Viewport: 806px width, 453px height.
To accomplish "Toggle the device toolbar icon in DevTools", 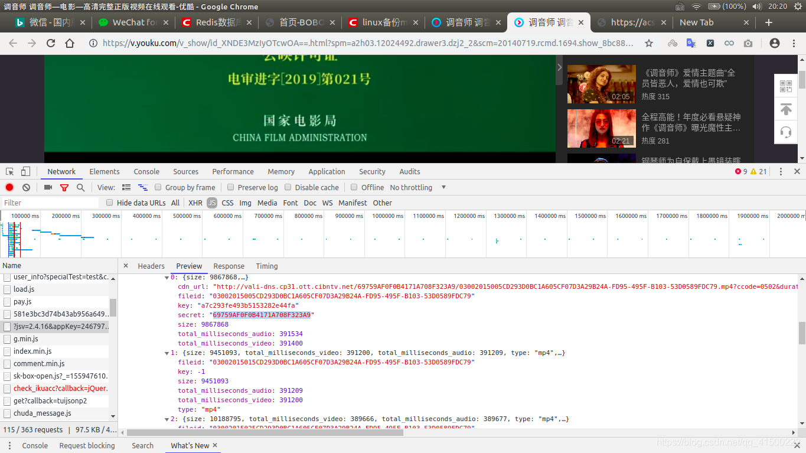I will pyautogui.click(x=25, y=171).
